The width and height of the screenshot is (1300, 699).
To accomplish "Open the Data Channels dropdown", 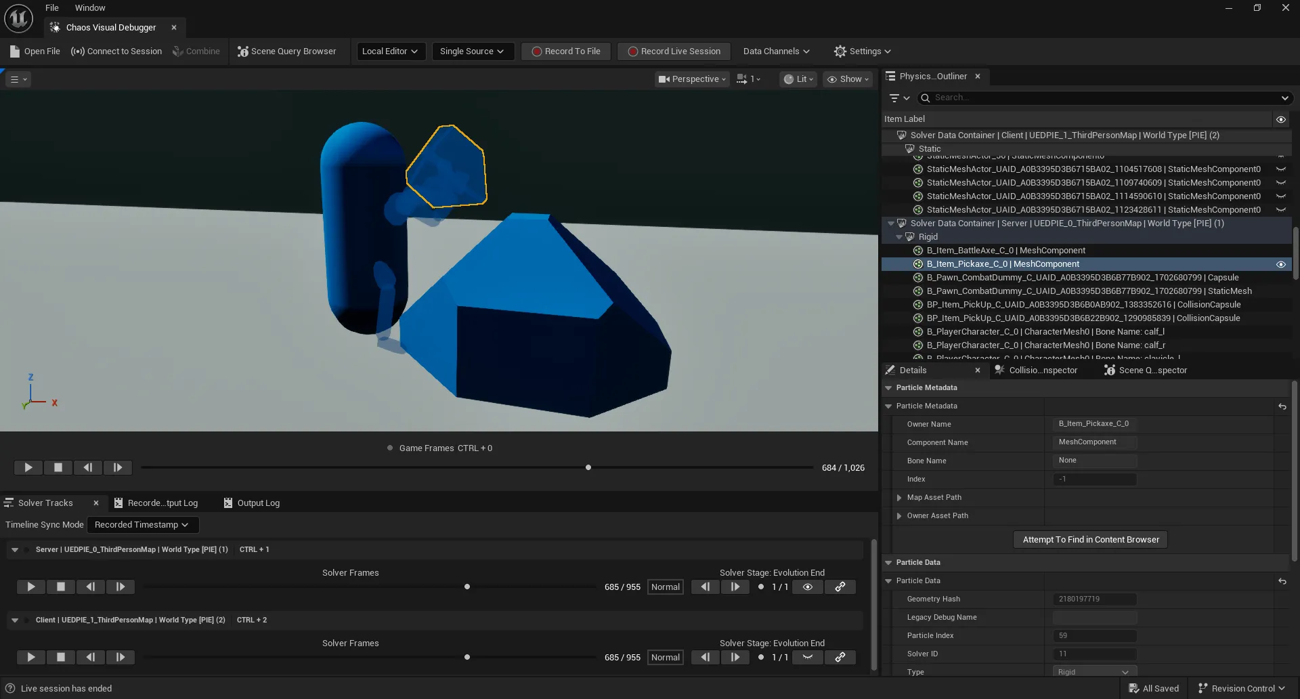I will coord(775,51).
